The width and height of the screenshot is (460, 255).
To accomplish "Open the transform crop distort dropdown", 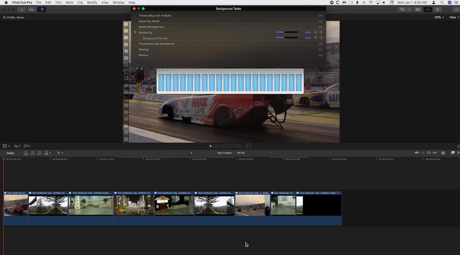I will 6,146.
